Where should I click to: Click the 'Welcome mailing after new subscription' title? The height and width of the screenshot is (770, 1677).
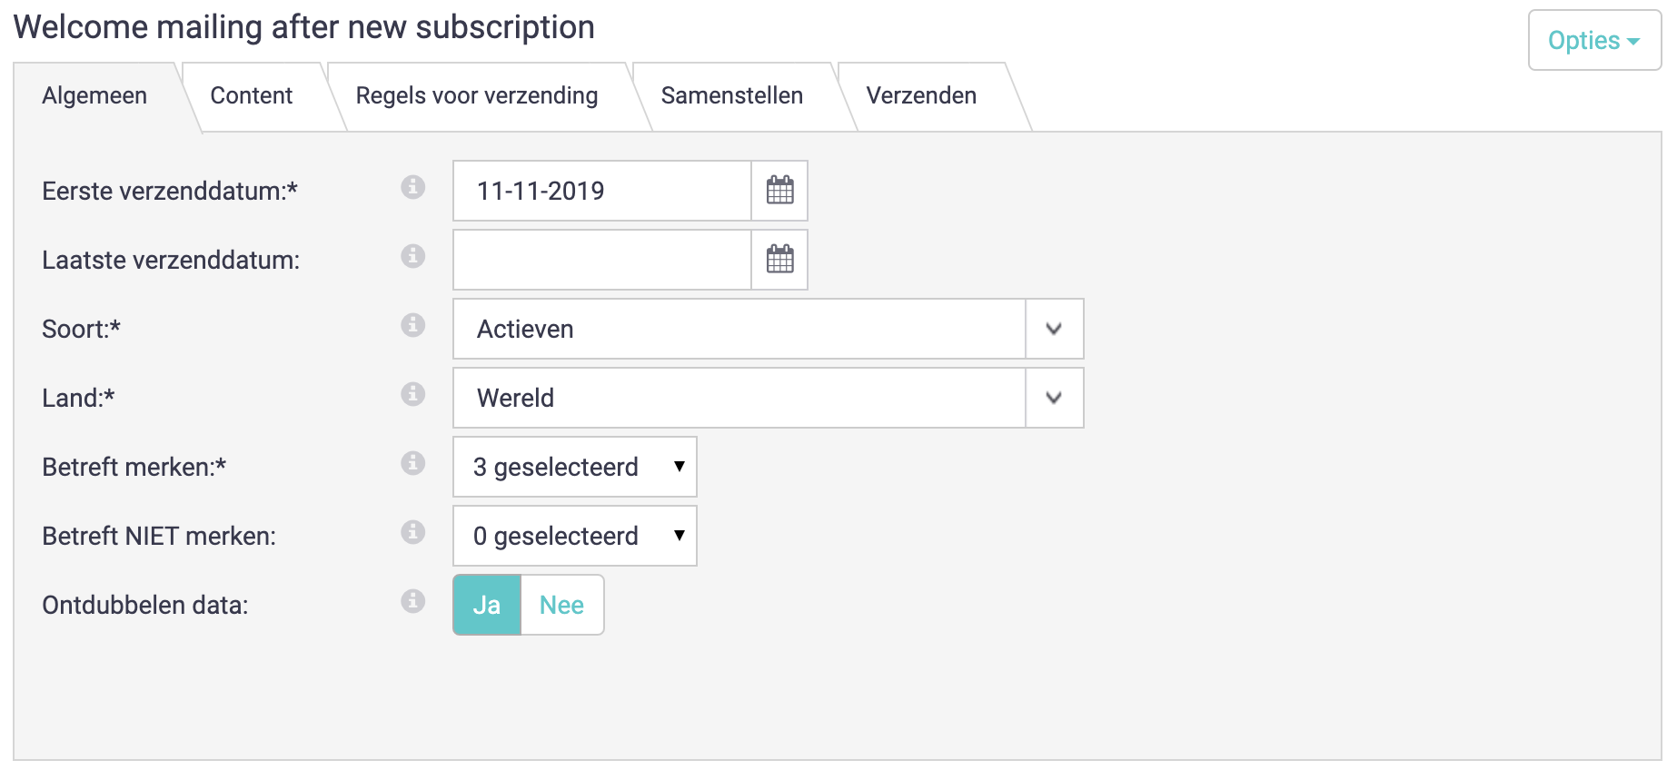[x=304, y=27]
